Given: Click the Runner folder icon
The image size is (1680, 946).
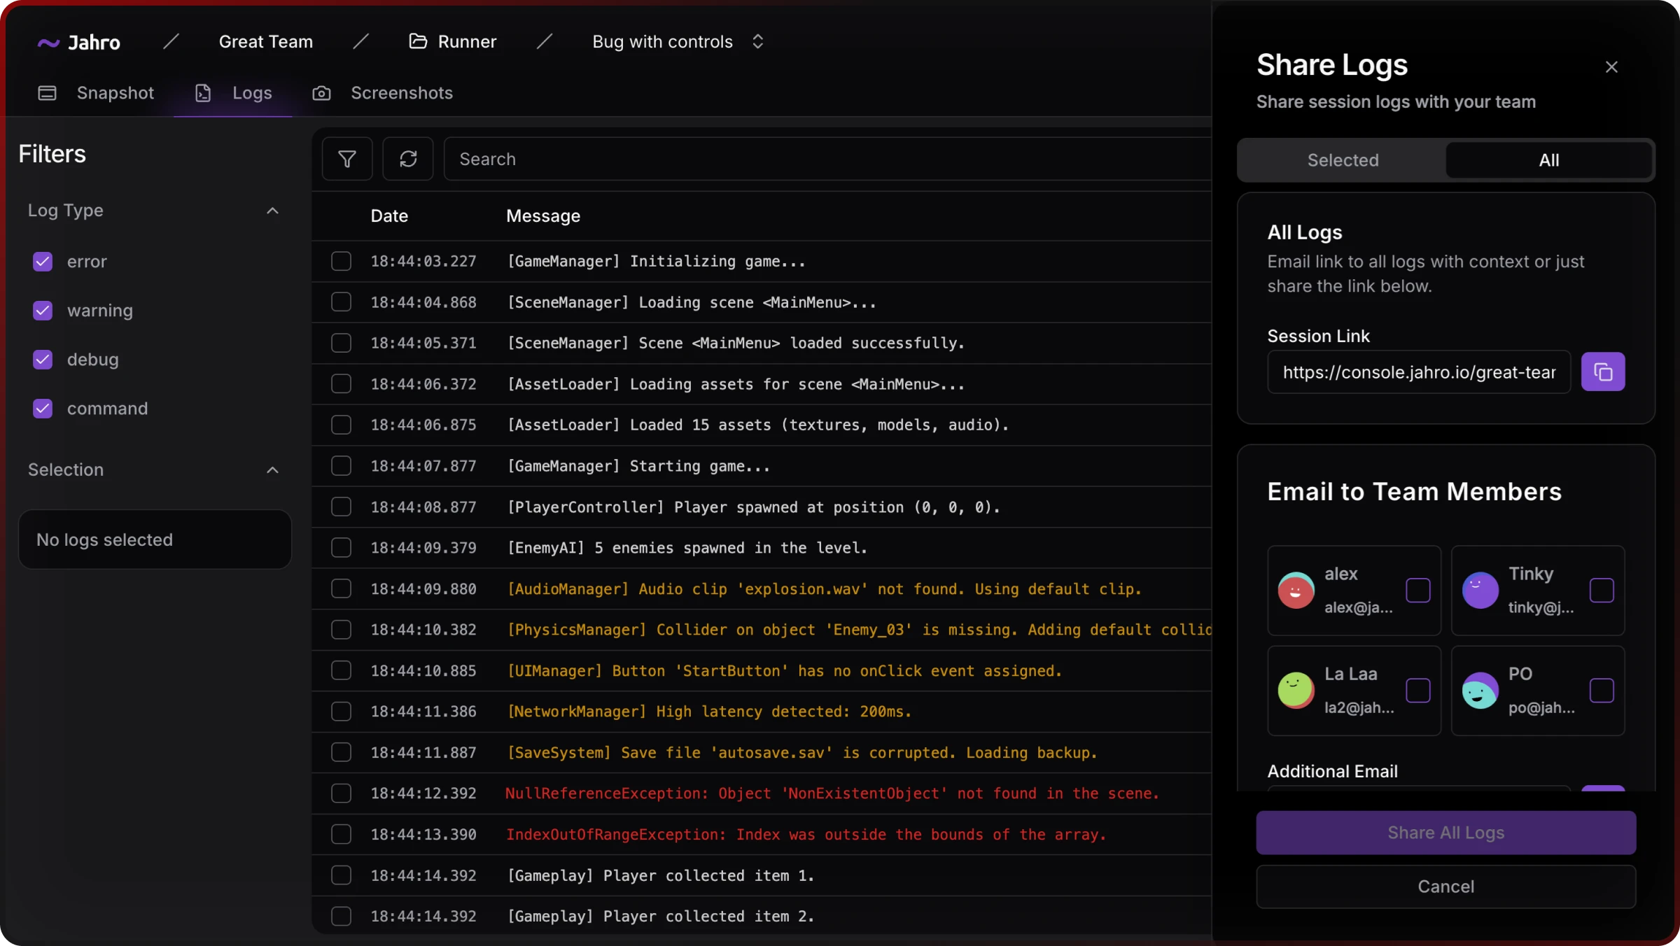Looking at the screenshot, I should tap(418, 41).
